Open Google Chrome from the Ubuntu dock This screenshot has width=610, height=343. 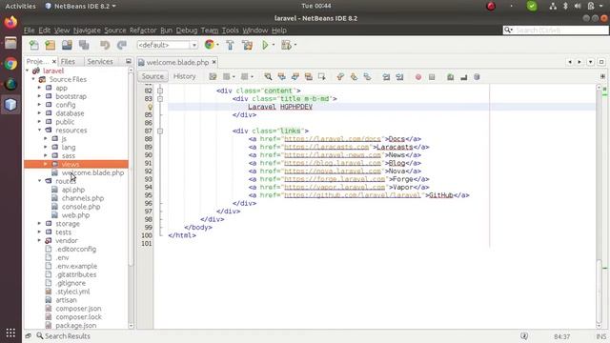point(10,64)
